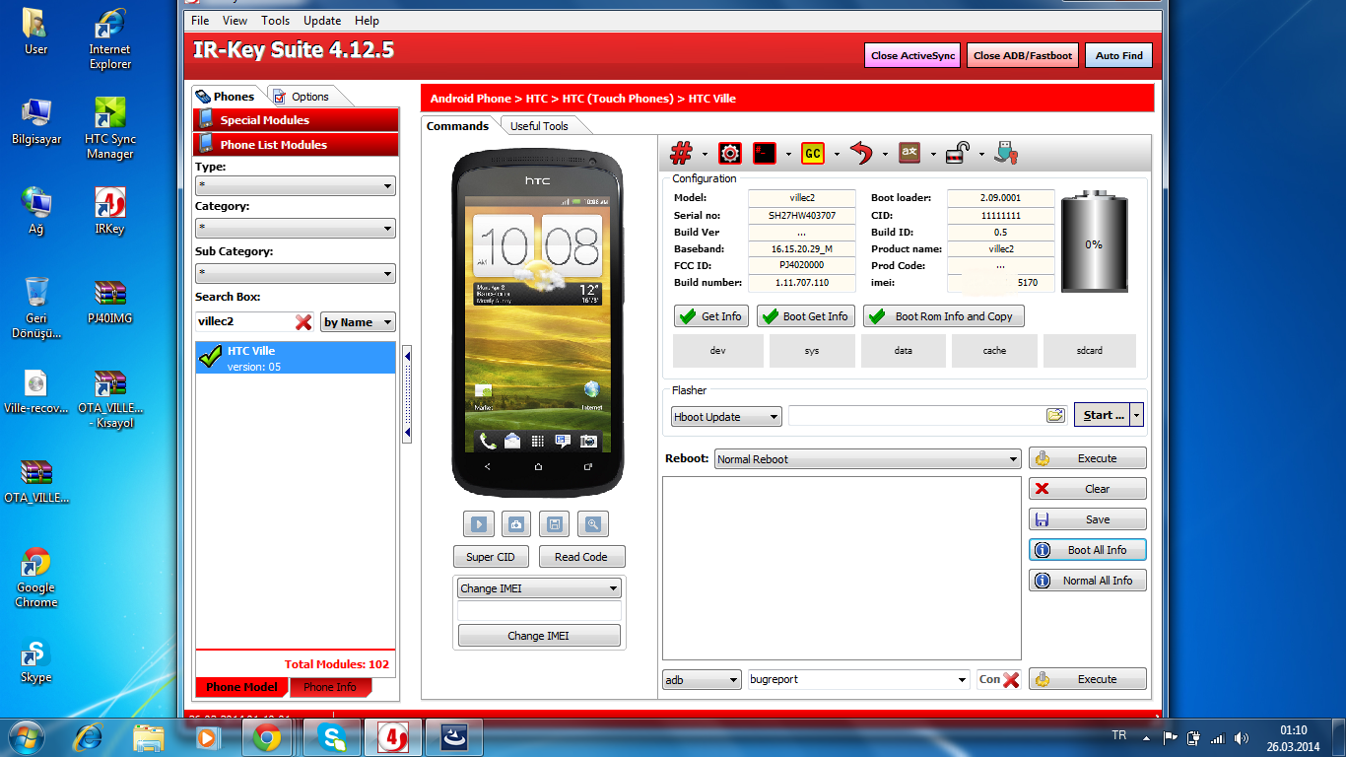Click the USB key toolbar icon
The width and height of the screenshot is (1346, 757).
click(1005, 153)
